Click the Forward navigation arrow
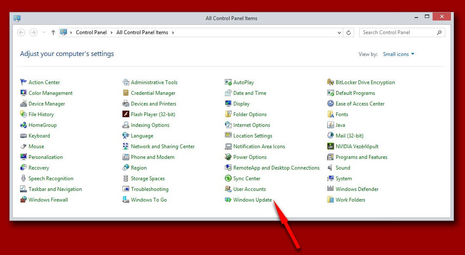This screenshot has width=465, height=255. (33, 32)
